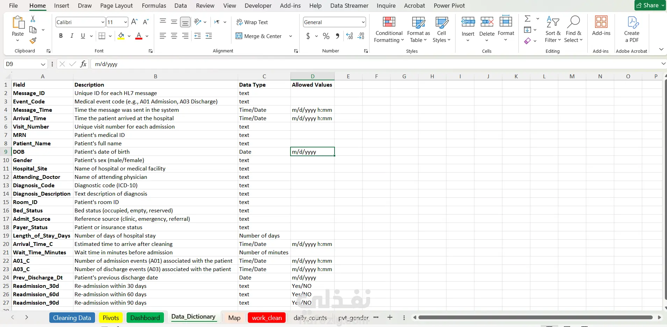Open the File menu
The image size is (667, 327).
13,6
